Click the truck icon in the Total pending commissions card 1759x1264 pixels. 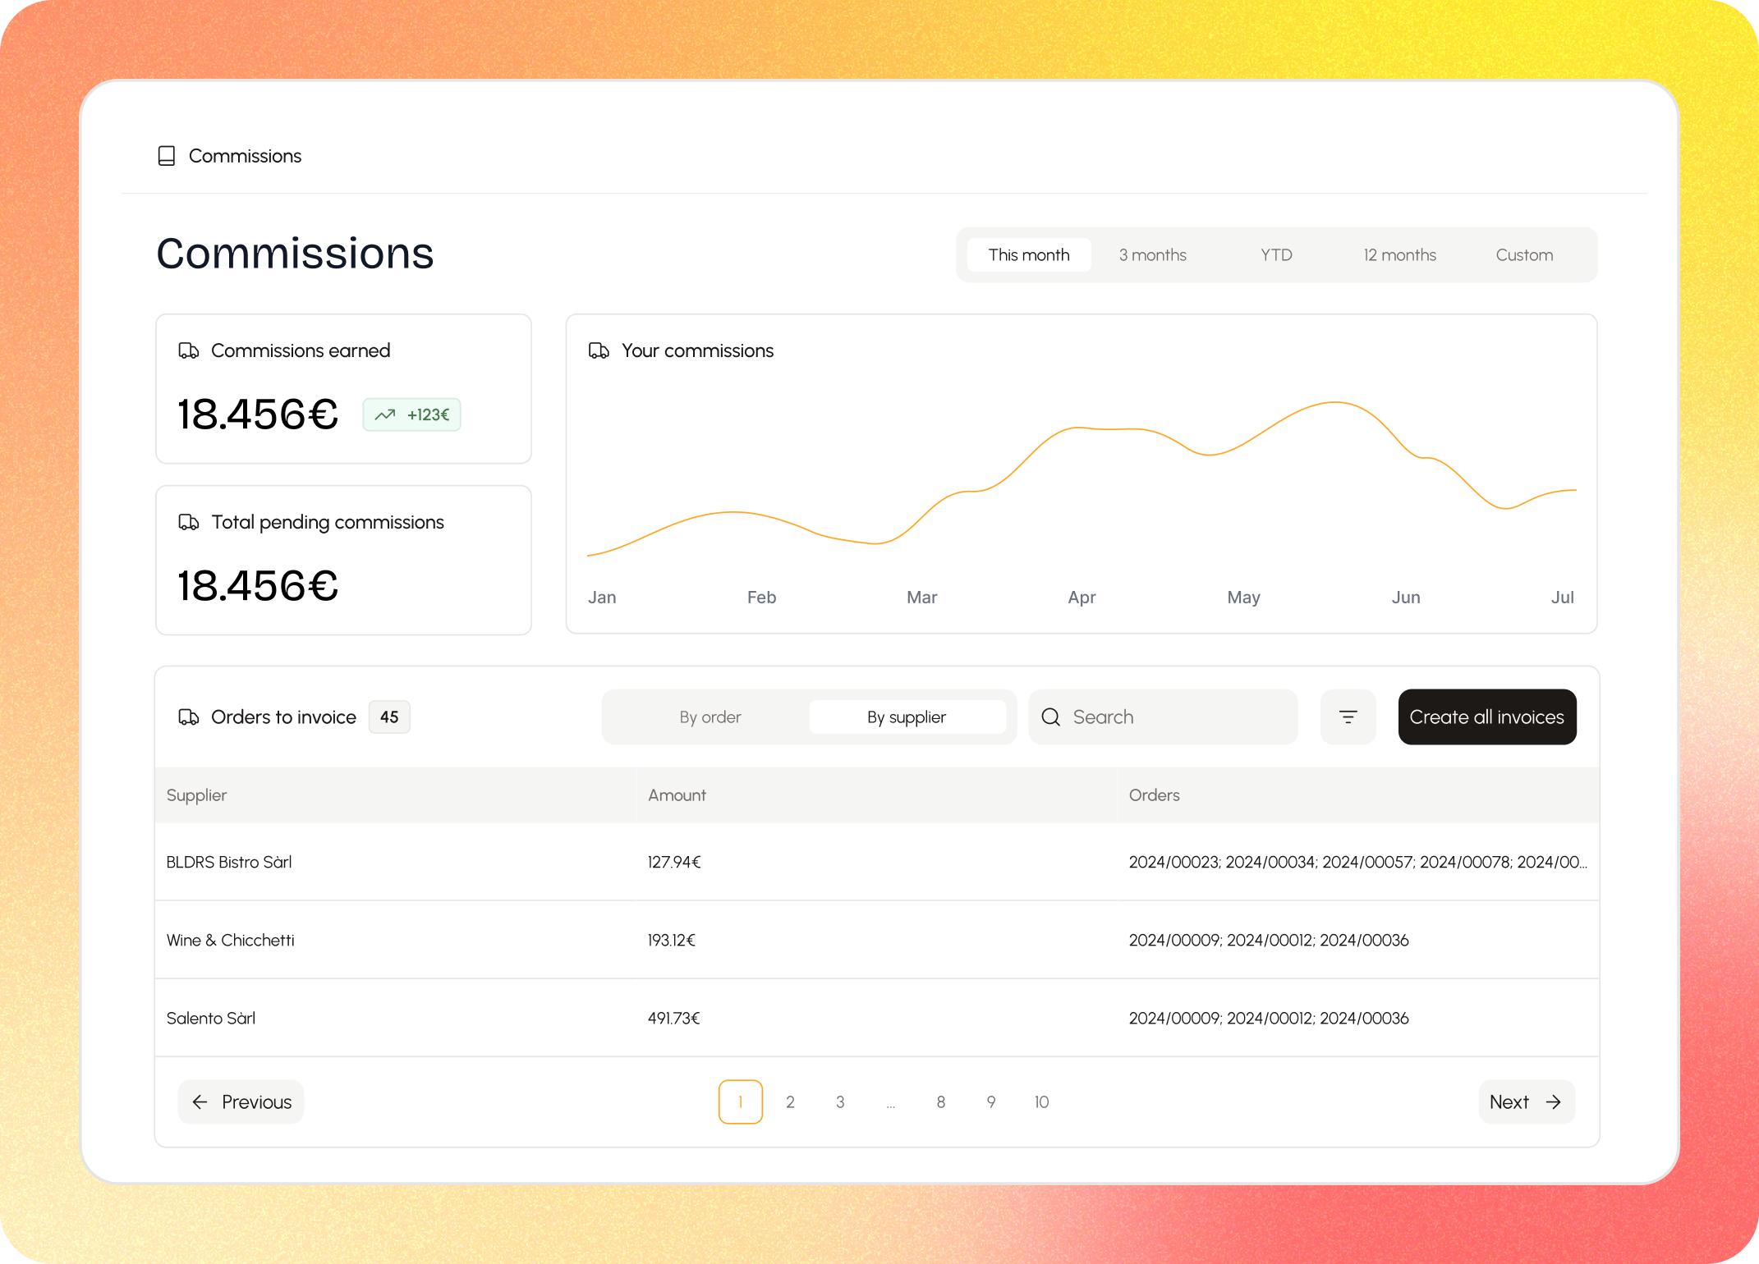(189, 523)
